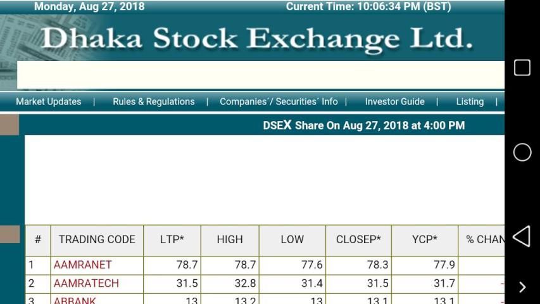Click the YCP* column header
The image size is (540, 304).
pos(425,239)
